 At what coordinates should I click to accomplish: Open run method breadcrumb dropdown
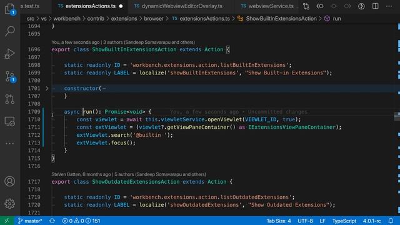333,19
